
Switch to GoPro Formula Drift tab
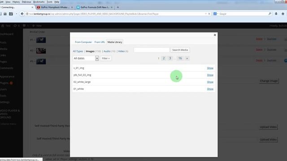(x=95, y=7)
